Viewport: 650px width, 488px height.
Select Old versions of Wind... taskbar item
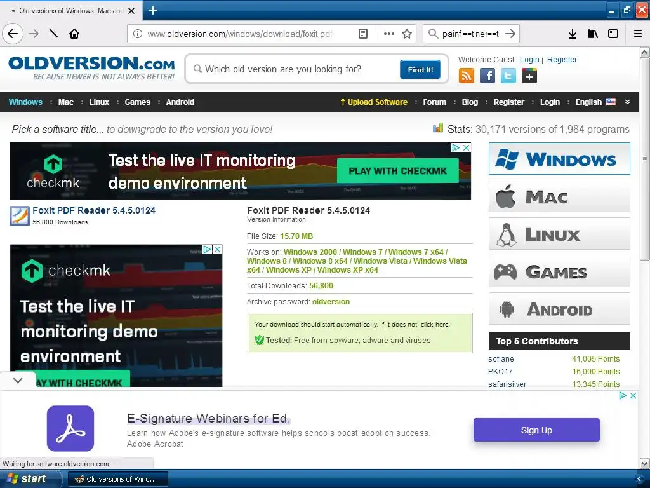(x=117, y=479)
